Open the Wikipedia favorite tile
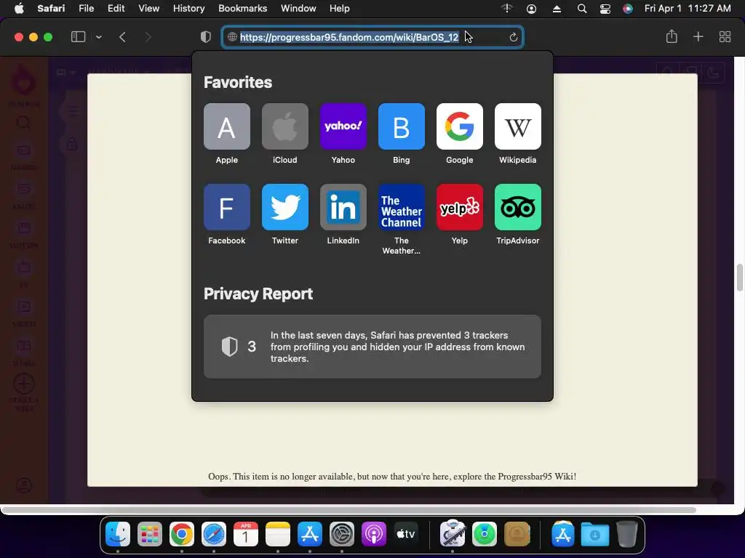The height and width of the screenshot is (558, 745). tap(518, 126)
